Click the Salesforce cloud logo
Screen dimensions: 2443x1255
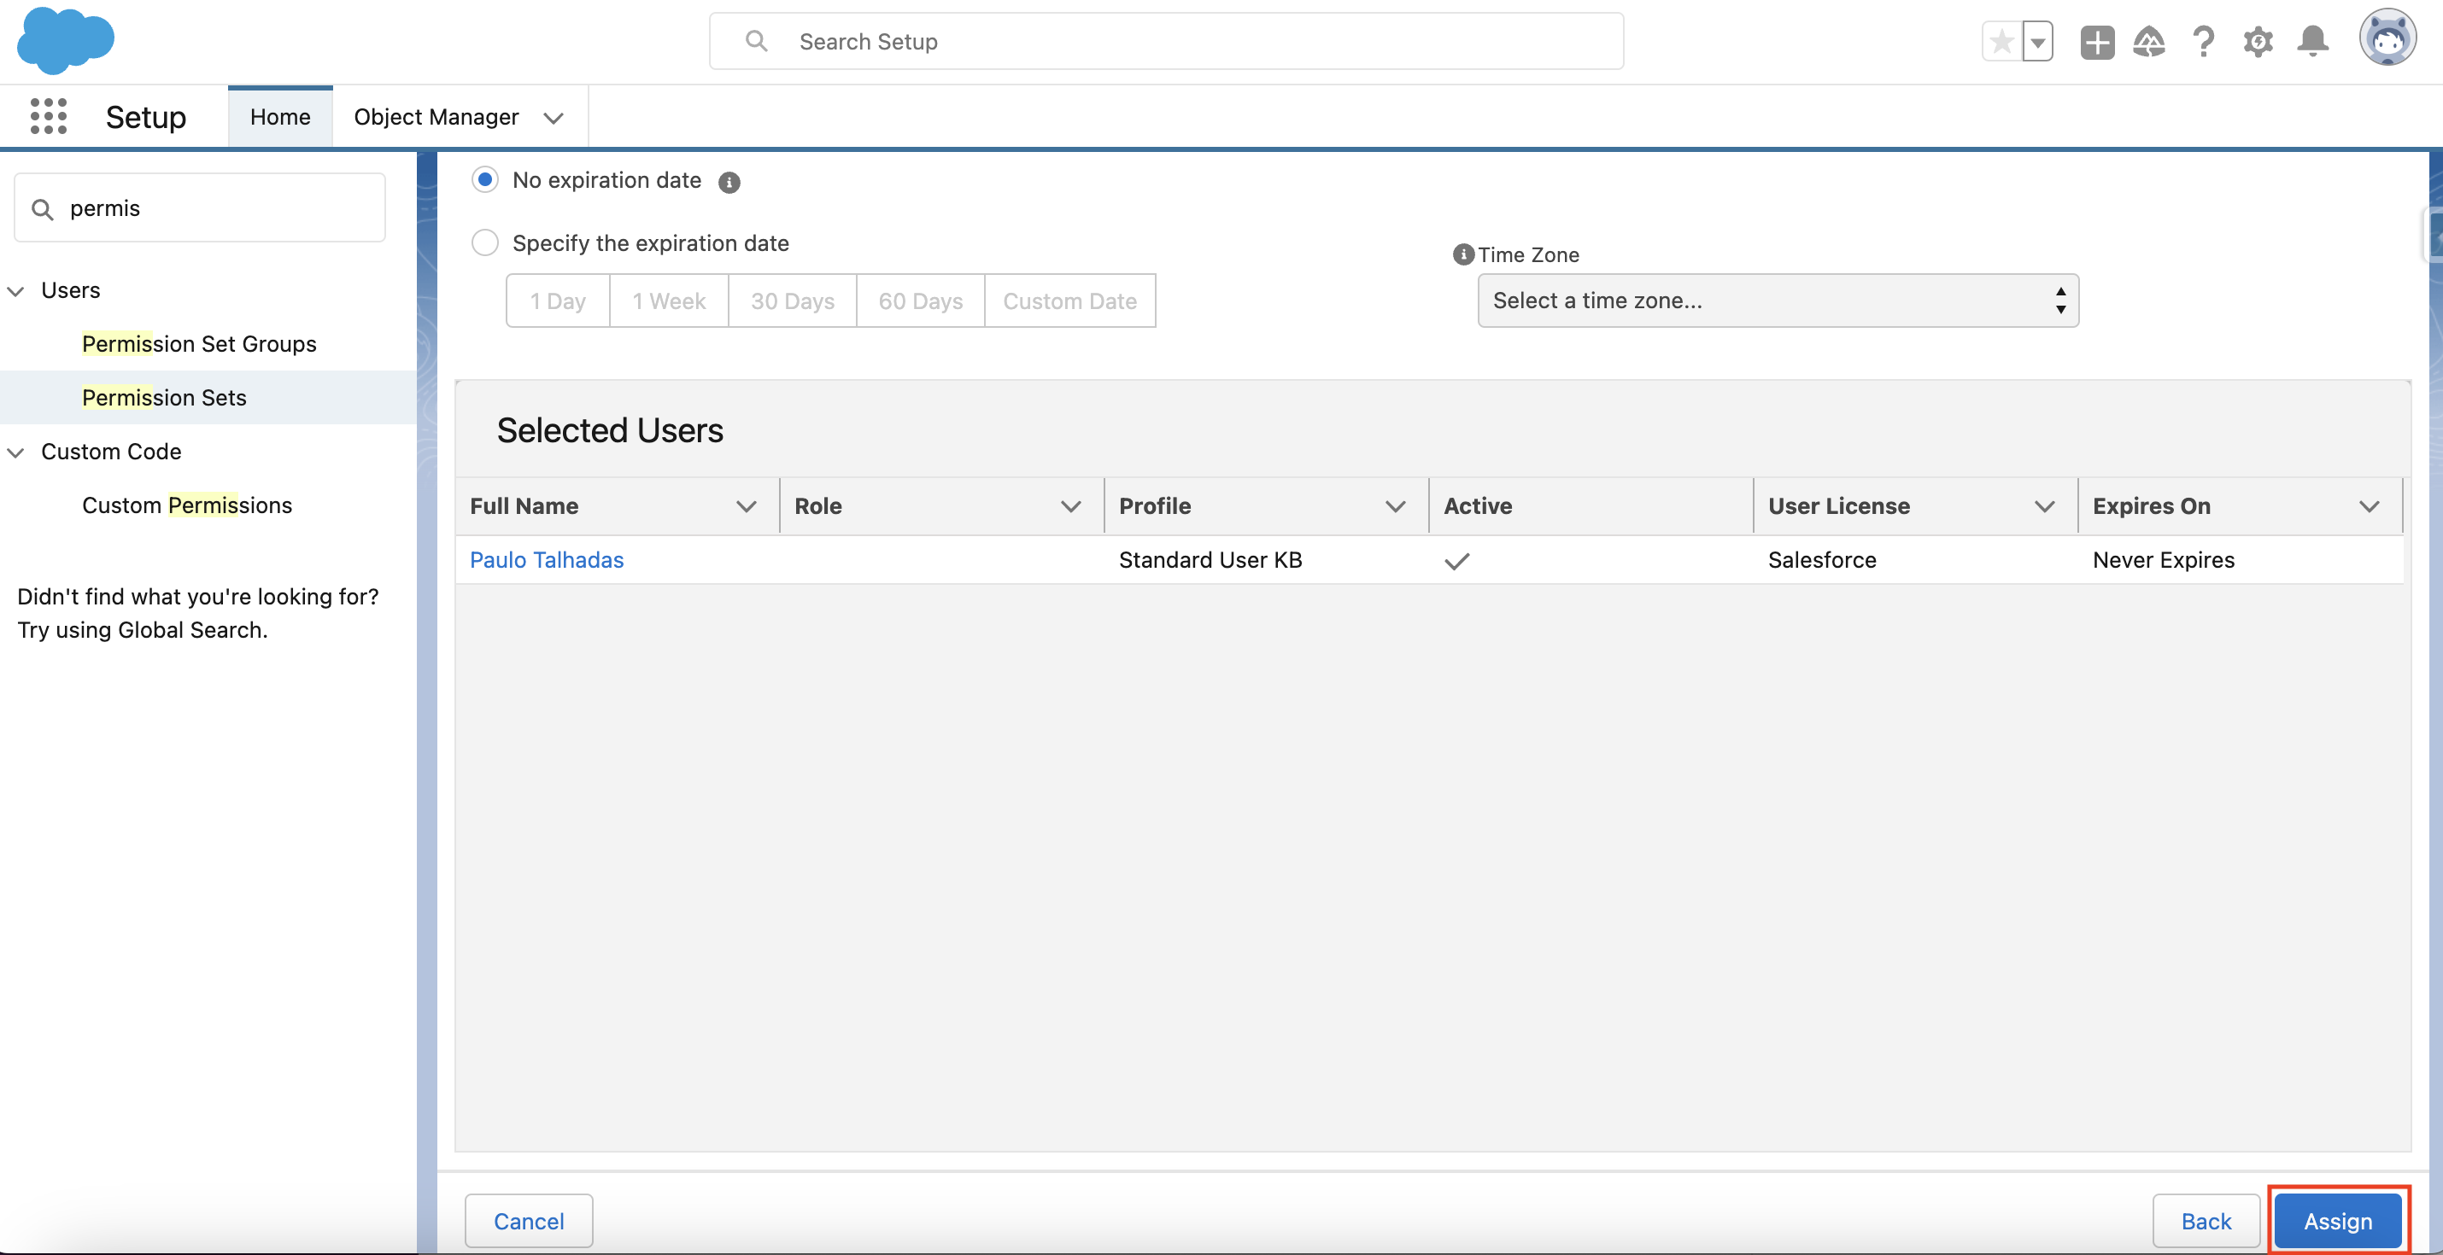[66, 40]
